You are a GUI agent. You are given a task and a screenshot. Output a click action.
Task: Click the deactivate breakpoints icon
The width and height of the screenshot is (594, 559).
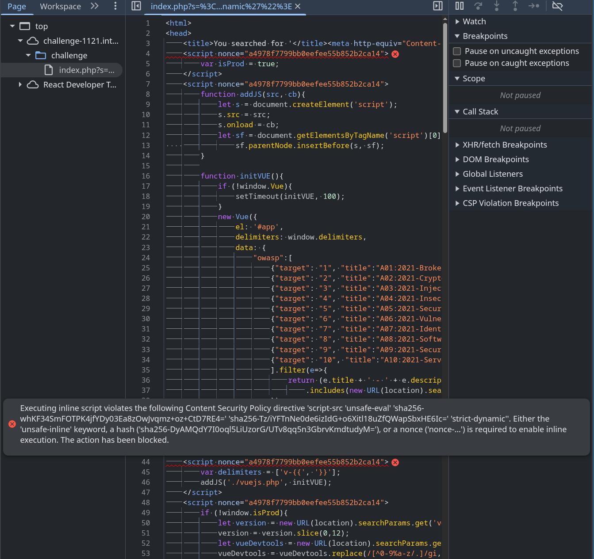point(557,6)
